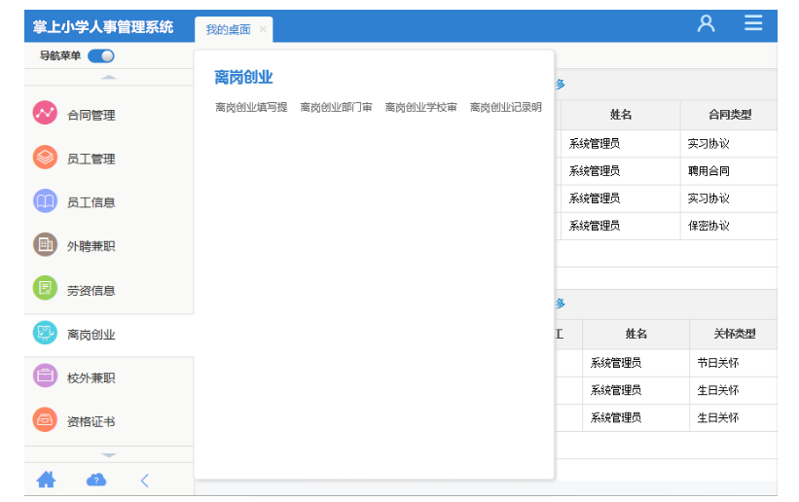Open the hamburger menu icon
This screenshot has height=502, width=799.
click(x=753, y=23)
